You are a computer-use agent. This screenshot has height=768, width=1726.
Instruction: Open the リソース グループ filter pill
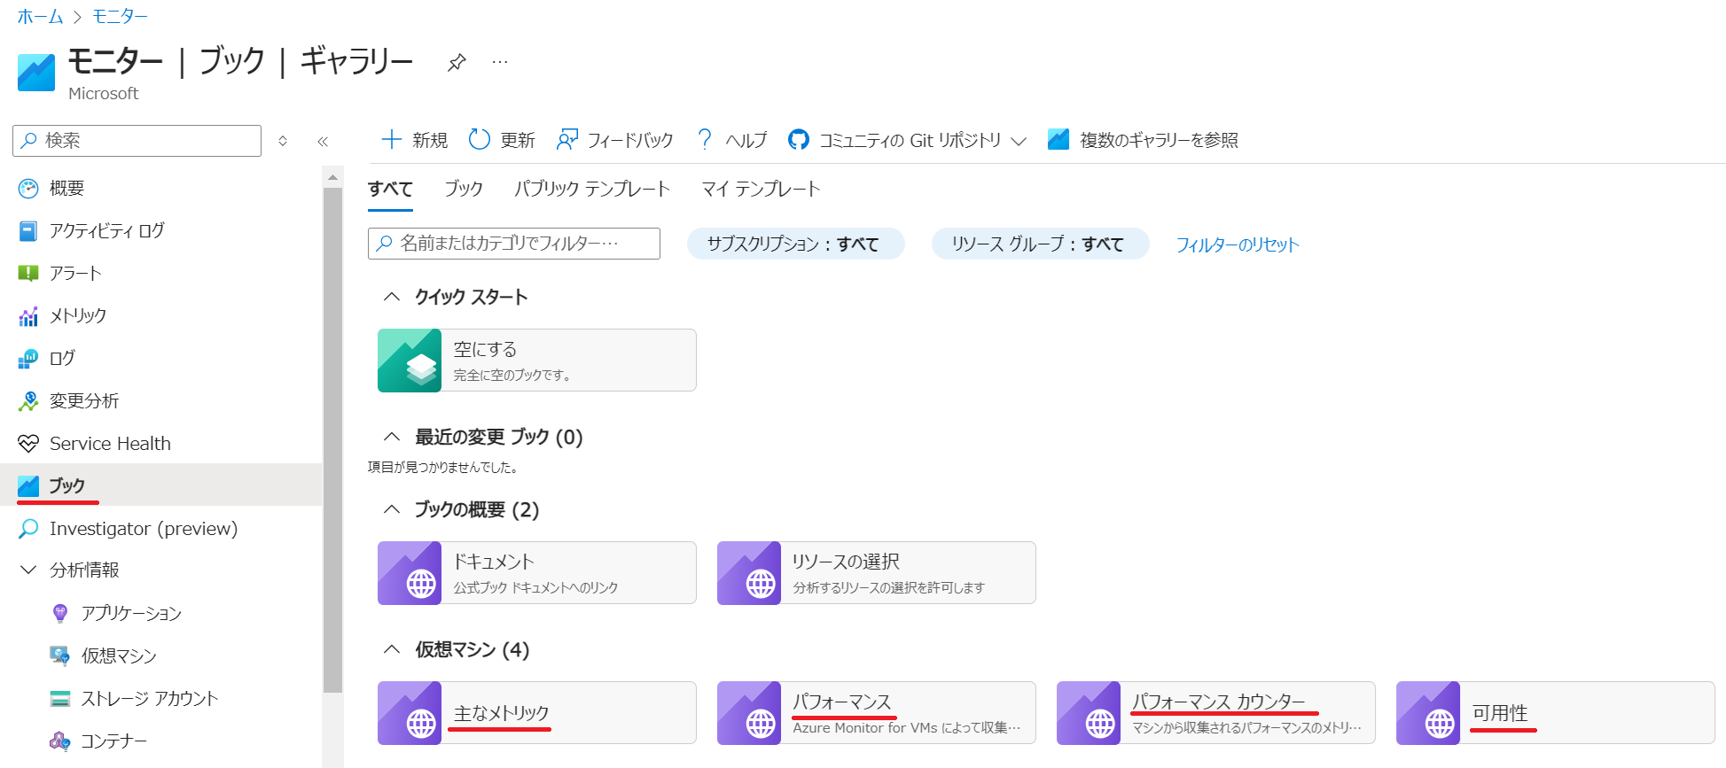(x=1040, y=244)
